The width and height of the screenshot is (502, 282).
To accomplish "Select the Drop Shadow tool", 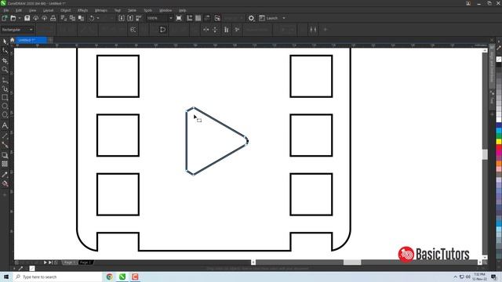I will tap(5, 155).
